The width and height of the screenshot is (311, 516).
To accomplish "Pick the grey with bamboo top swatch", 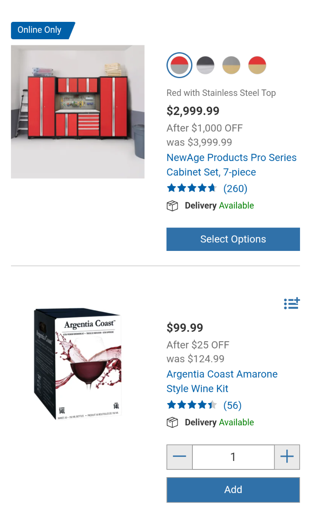I will tap(231, 65).
